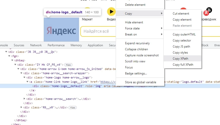Collapse the home-arrow i-bem div
The height and width of the screenshot is (125, 220).
click(18, 69)
